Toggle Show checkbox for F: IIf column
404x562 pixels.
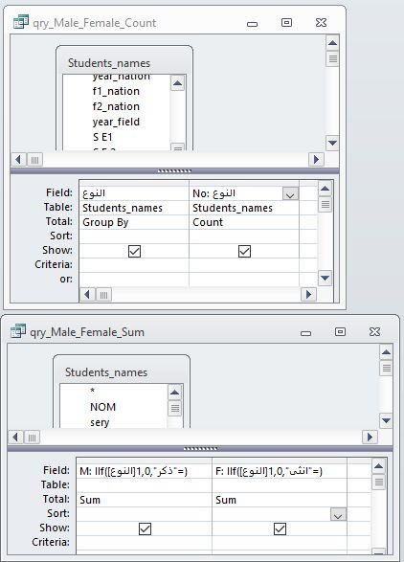280,528
